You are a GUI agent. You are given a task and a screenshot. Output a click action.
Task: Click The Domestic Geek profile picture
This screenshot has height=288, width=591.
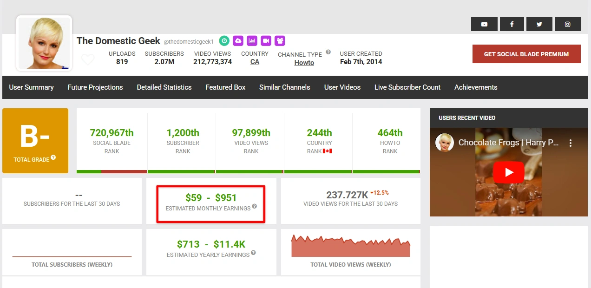44,44
